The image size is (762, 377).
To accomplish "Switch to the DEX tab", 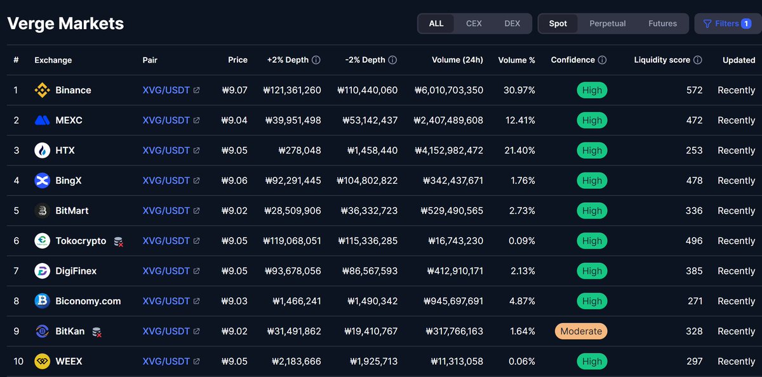I will coord(512,23).
